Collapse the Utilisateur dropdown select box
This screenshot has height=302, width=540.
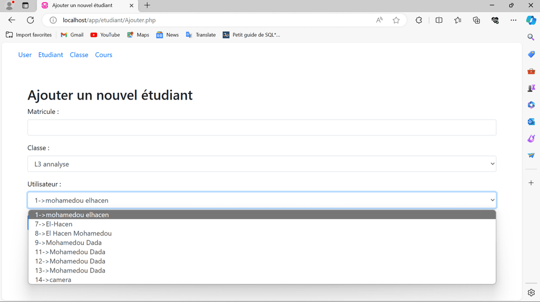pyautogui.click(x=262, y=200)
